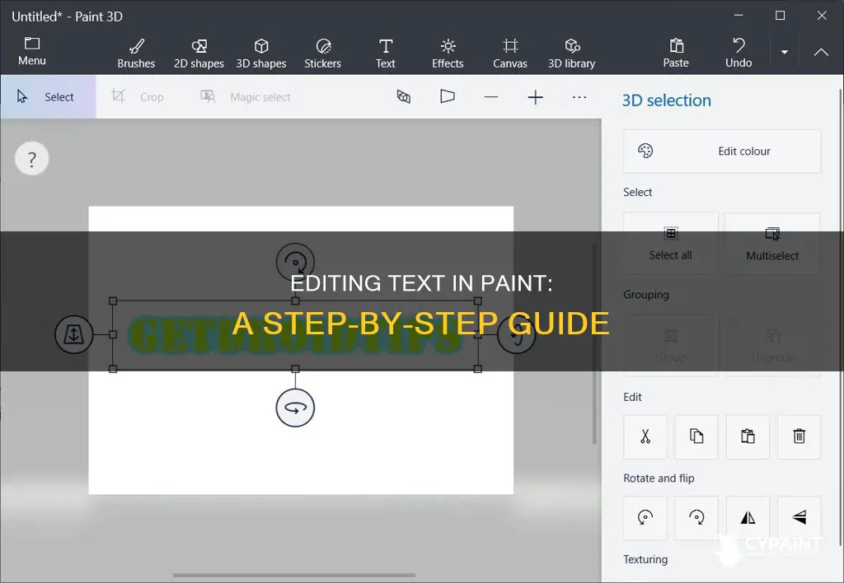Click the horizontal scrollbar under the canvas
This screenshot has height=583, width=844.
pyautogui.click(x=294, y=576)
